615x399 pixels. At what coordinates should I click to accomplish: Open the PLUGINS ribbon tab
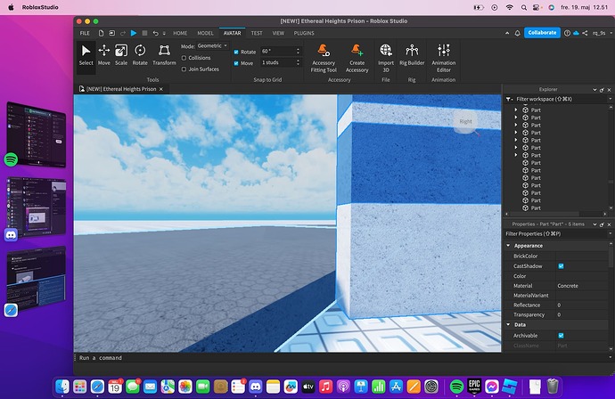coord(303,32)
